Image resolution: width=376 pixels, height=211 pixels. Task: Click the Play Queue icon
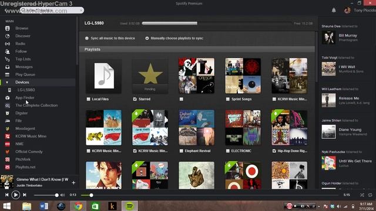click(8, 74)
